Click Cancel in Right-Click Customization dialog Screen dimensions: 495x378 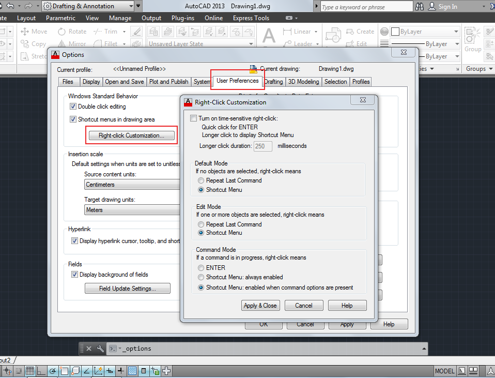304,305
